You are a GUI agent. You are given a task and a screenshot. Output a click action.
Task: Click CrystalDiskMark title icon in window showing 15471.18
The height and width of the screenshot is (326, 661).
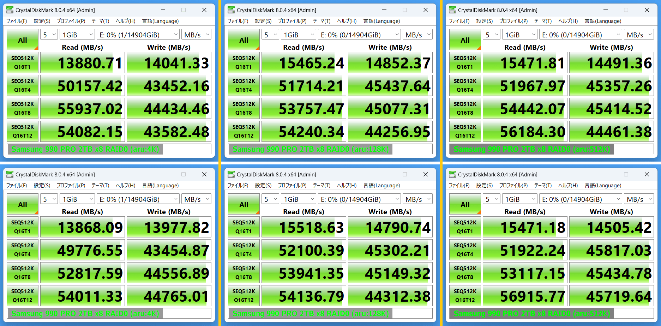click(452, 174)
